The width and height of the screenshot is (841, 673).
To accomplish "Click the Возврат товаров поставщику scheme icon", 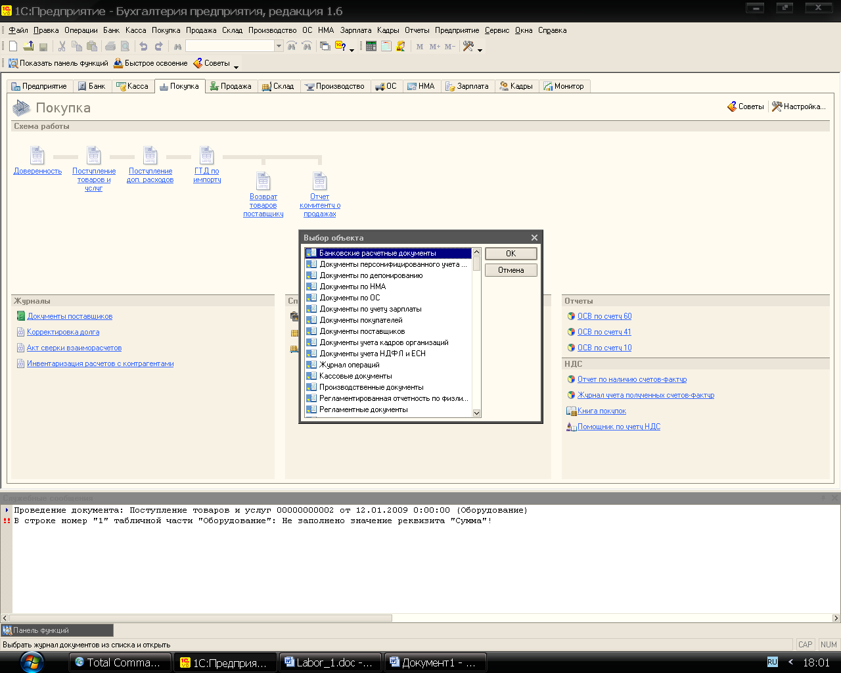I will click(x=263, y=181).
